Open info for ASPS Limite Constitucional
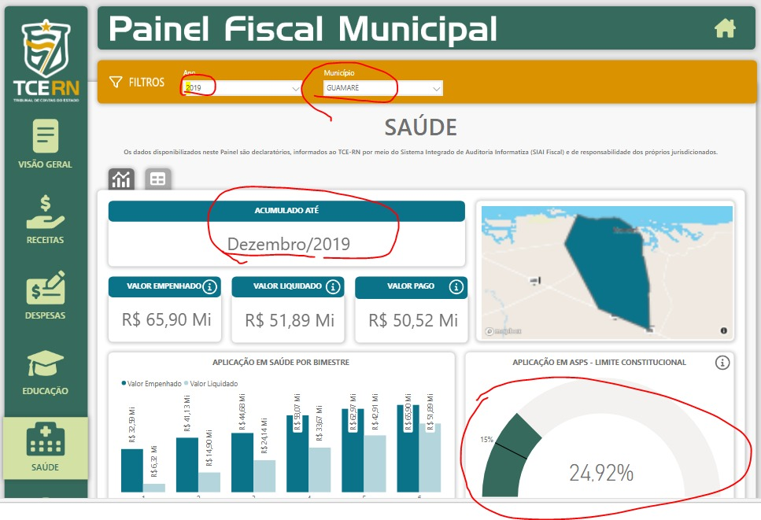The width and height of the screenshot is (761, 520). pyautogui.click(x=722, y=363)
